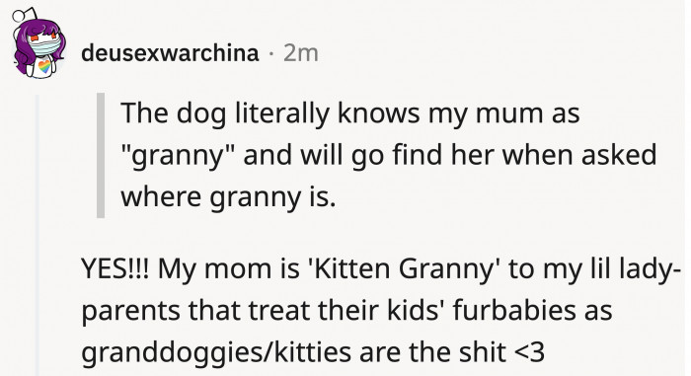Click the dot separator before the timestamp

click(271, 54)
